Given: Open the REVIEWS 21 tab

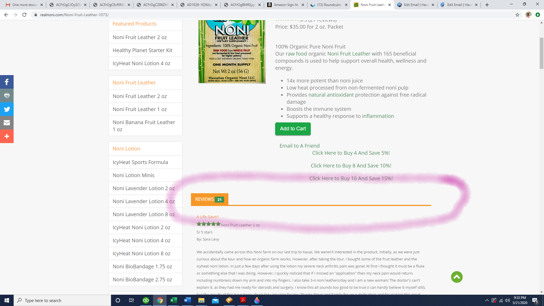Looking at the screenshot, I should coord(209,199).
